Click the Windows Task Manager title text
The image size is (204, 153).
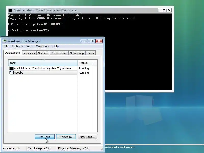pos(24,41)
